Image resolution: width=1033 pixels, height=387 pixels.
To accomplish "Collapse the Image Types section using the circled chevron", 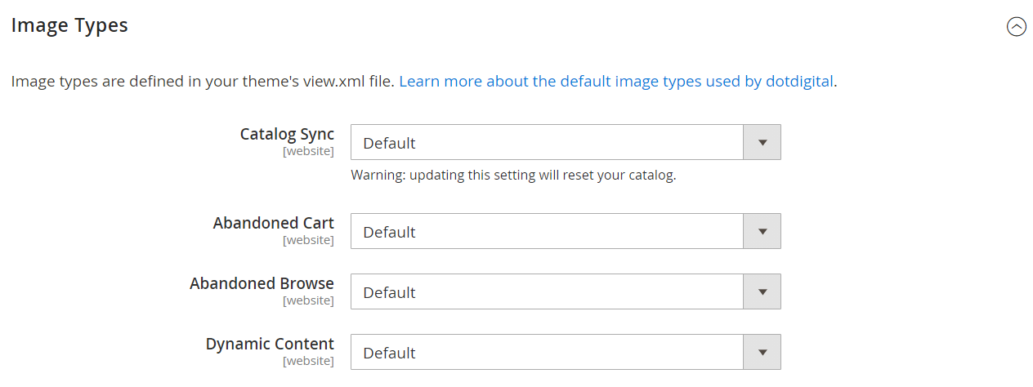I will point(1016,27).
